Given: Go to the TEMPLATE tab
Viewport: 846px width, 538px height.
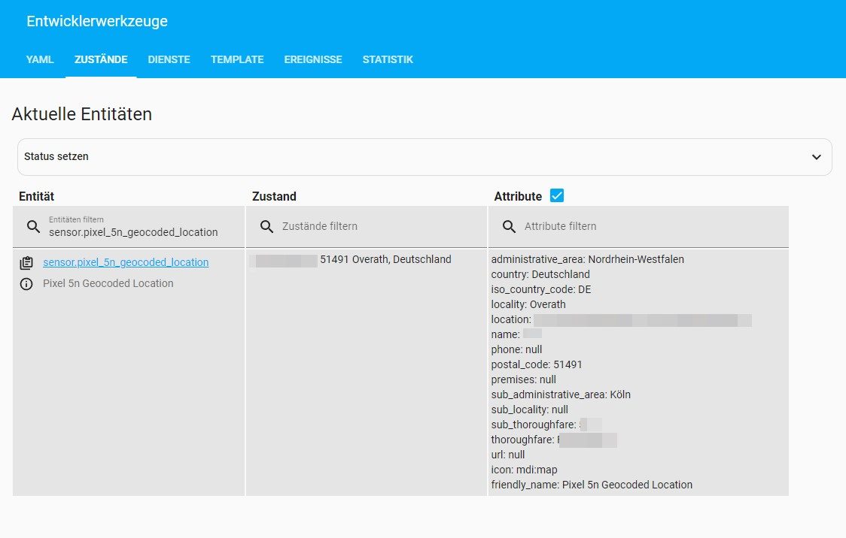Looking at the screenshot, I should pos(237,59).
